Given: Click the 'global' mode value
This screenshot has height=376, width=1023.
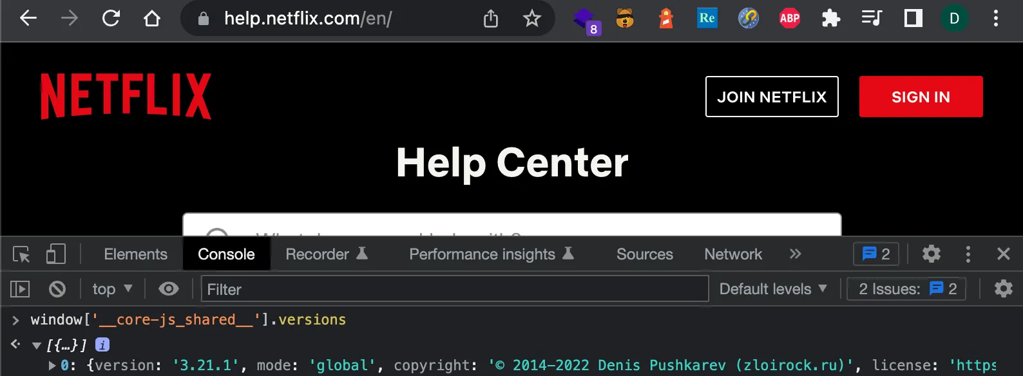Looking at the screenshot, I should tap(342, 366).
